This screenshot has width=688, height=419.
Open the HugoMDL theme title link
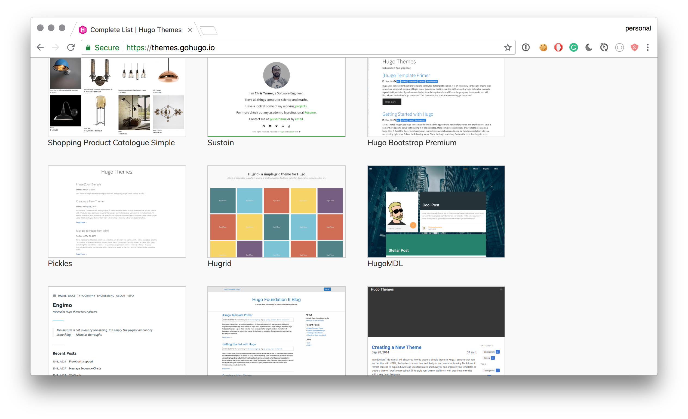pos(385,263)
